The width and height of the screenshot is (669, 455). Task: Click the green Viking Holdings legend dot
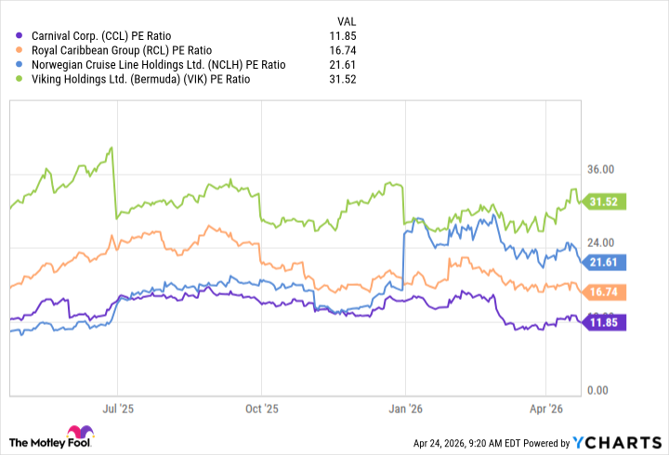point(20,78)
